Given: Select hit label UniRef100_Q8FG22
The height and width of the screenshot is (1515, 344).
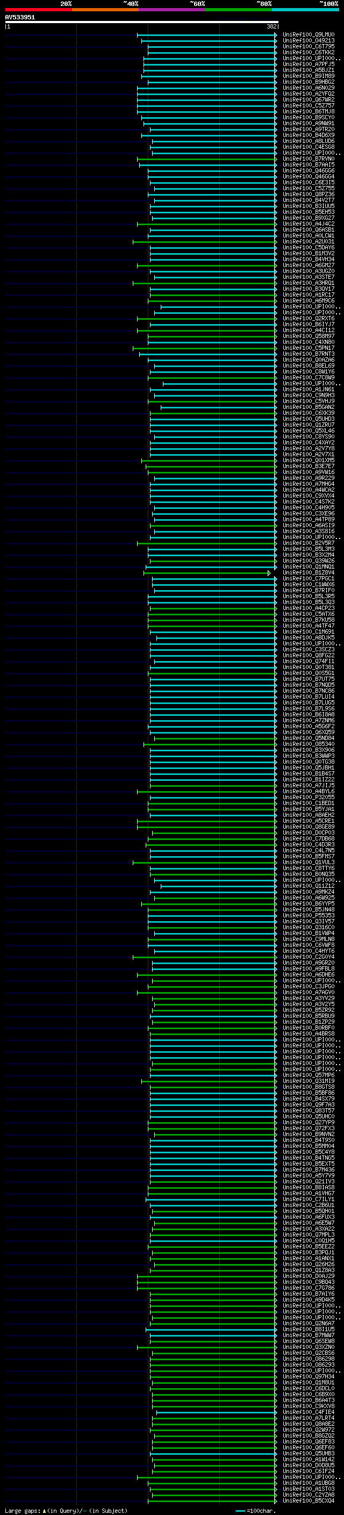Looking at the screenshot, I should pyautogui.click(x=309, y=655).
